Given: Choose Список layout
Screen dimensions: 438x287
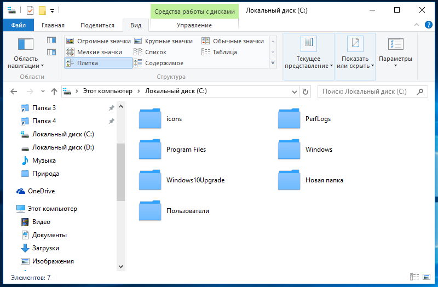Looking at the screenshot, I should pyautogui.click(x=150, y=52).
